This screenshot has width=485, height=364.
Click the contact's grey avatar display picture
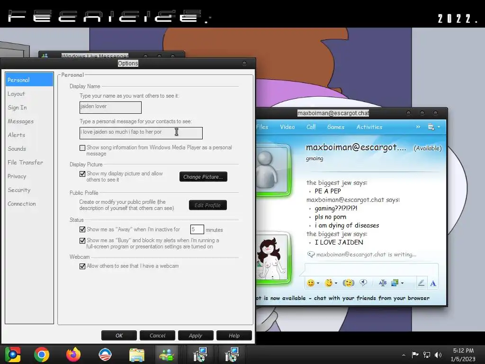272,170
